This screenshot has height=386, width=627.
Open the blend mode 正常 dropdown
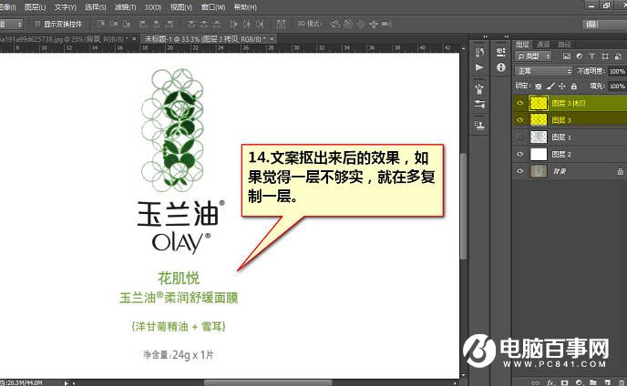[544, 71]
